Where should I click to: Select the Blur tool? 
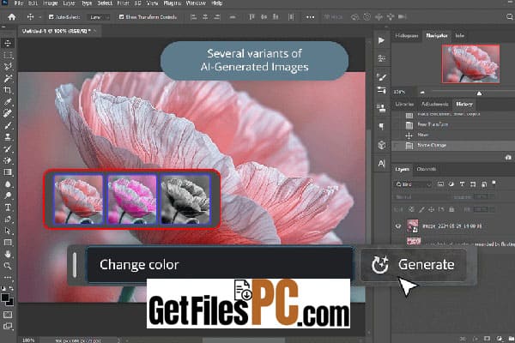[8, 184]
